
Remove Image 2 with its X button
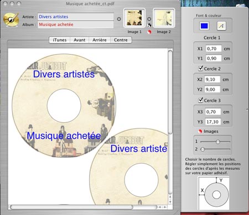tap(149, 19)
